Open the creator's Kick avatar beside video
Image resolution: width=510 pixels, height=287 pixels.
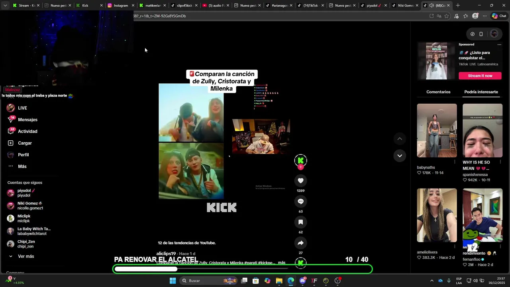coord(300,160)
